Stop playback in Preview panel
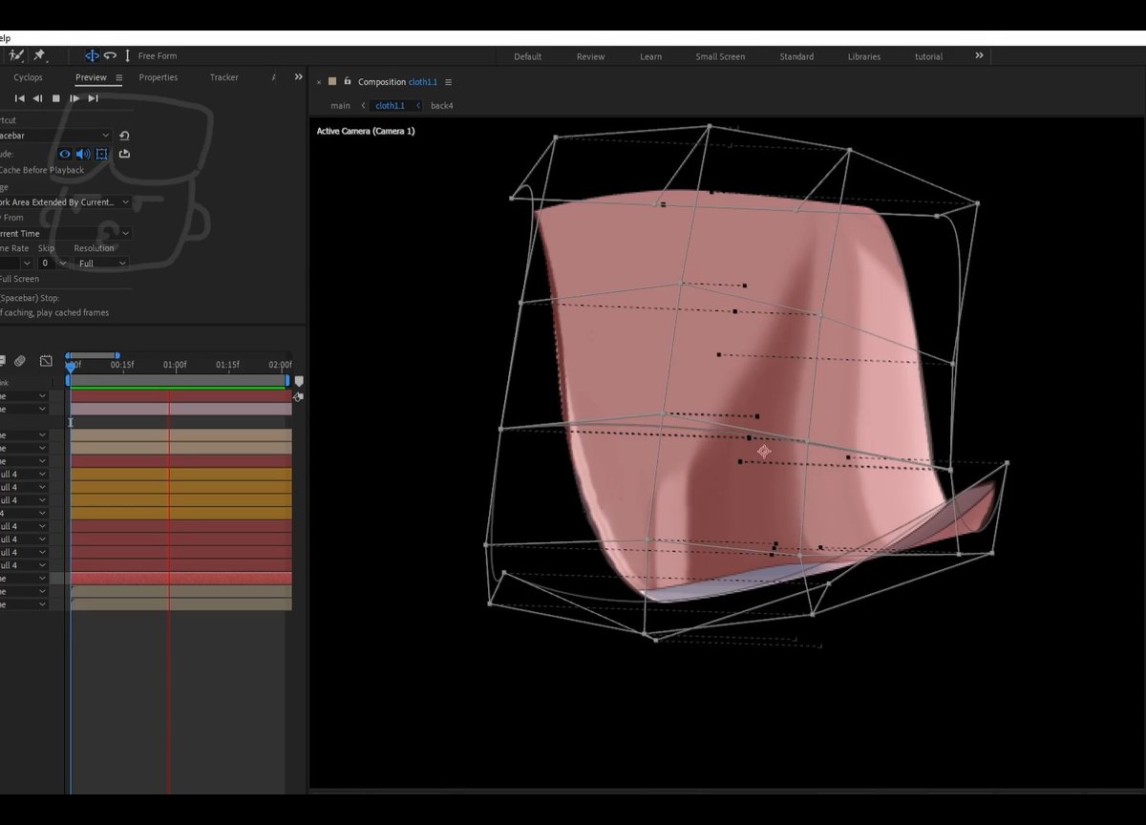Screen dimensions: 1146x825 (x=56, y=98)
